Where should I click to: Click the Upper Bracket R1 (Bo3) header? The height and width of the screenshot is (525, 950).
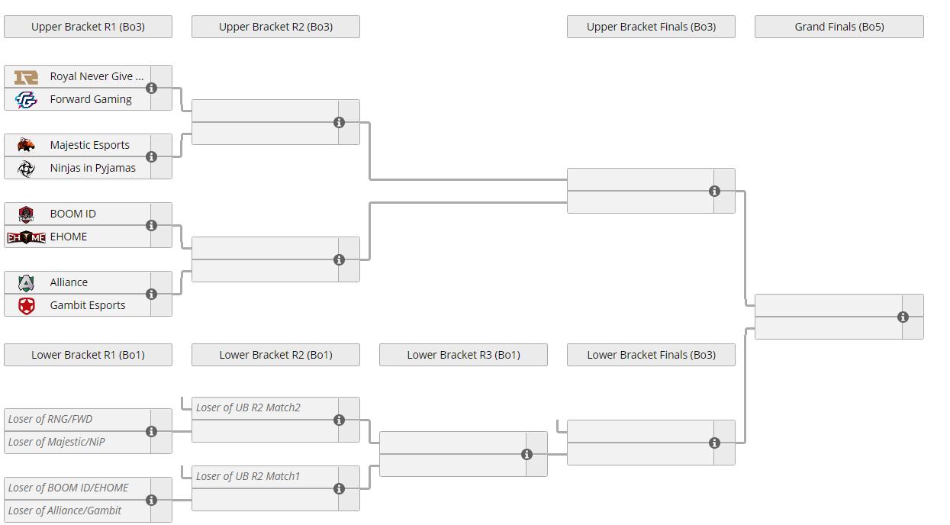[x=88, y=27]
